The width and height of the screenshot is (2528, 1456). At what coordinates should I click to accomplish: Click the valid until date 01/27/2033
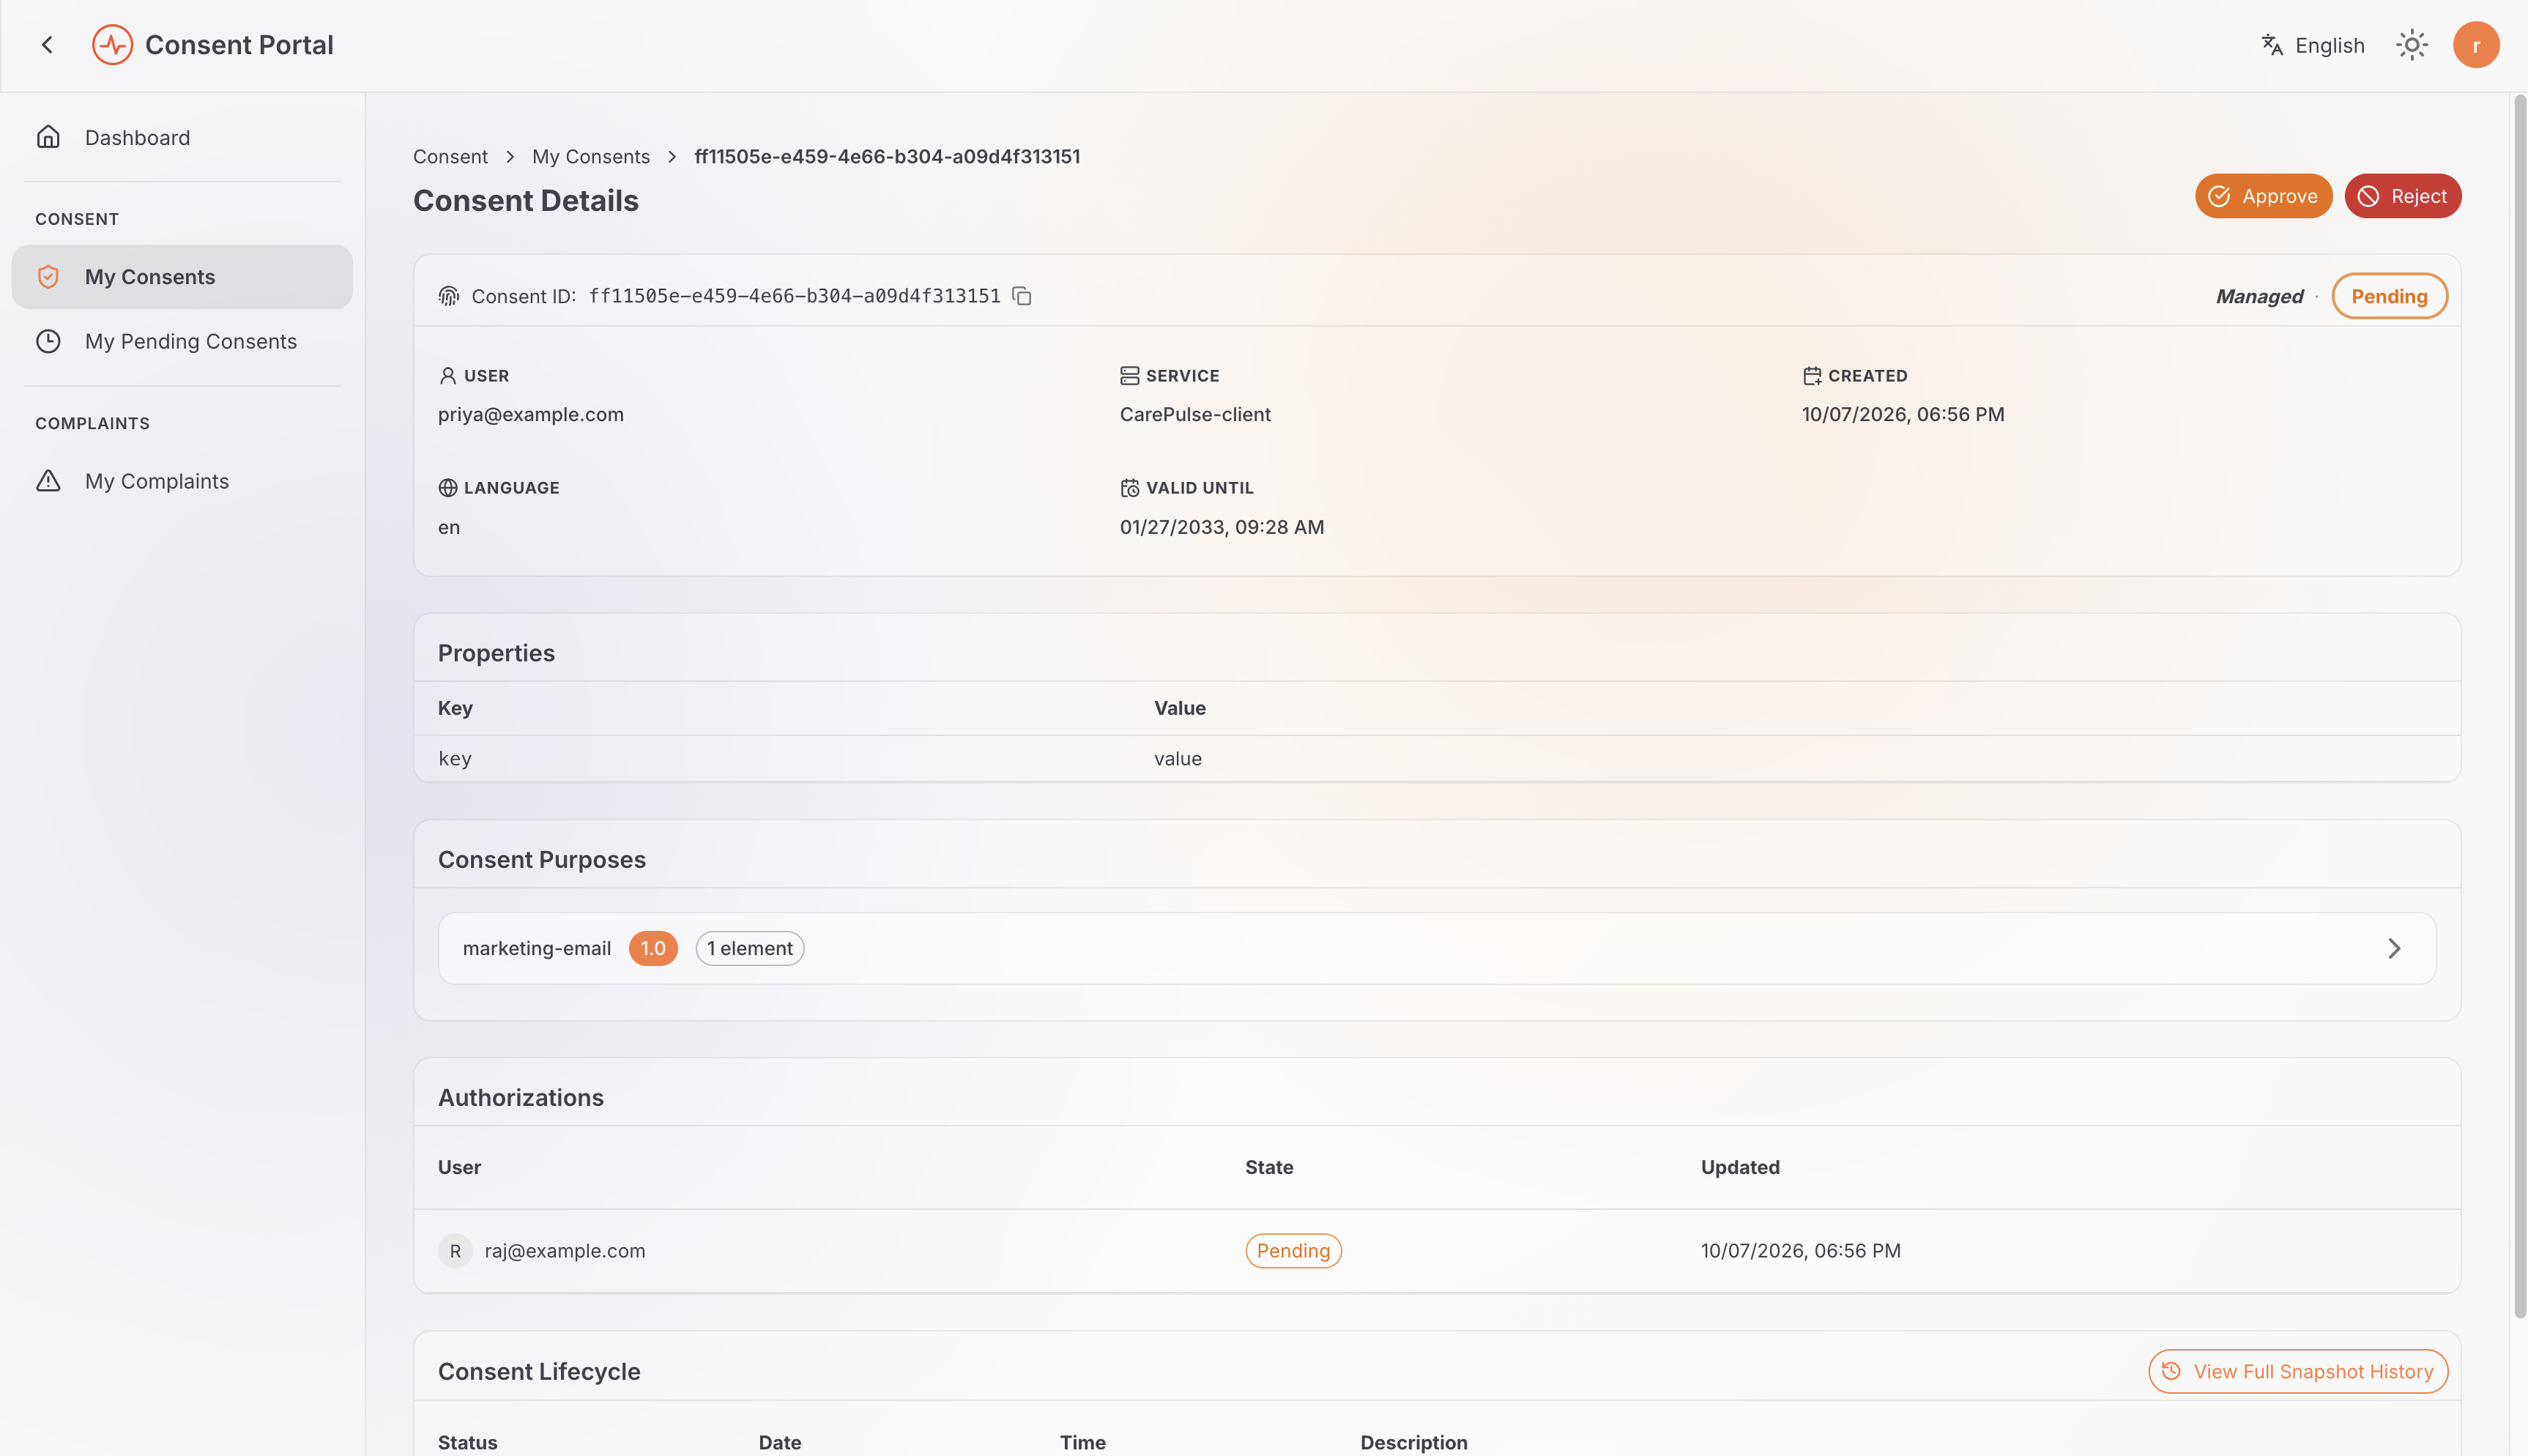point(1222,527)
